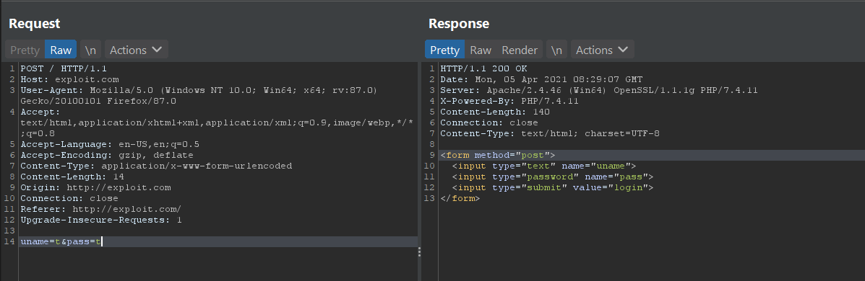The width and height of the screenshot is (865, 281).
Task: Select the form method="post" line in Response
Action: (x=498, y=155)
